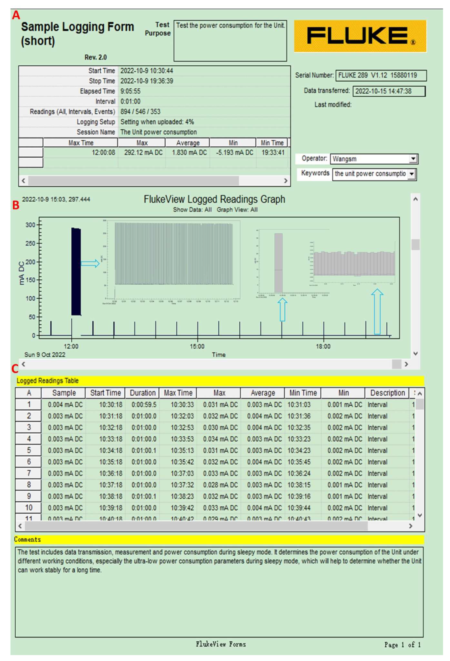Screen dimensions: 450x661
Task: Open the Operator dropdown
Action: (x=413, y=159)
